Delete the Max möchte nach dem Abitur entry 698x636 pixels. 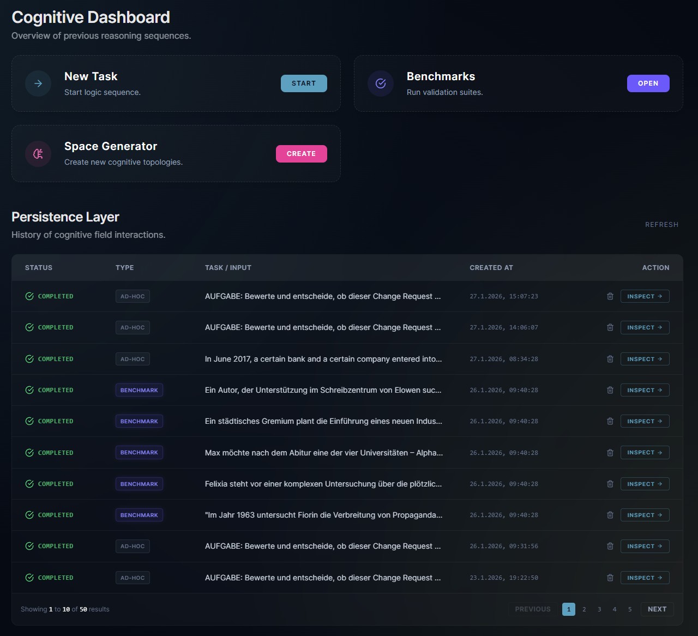[x=610, y=453]
